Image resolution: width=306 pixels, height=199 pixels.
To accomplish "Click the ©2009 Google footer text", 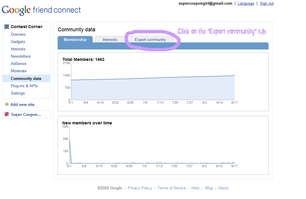I will (110, 188).
